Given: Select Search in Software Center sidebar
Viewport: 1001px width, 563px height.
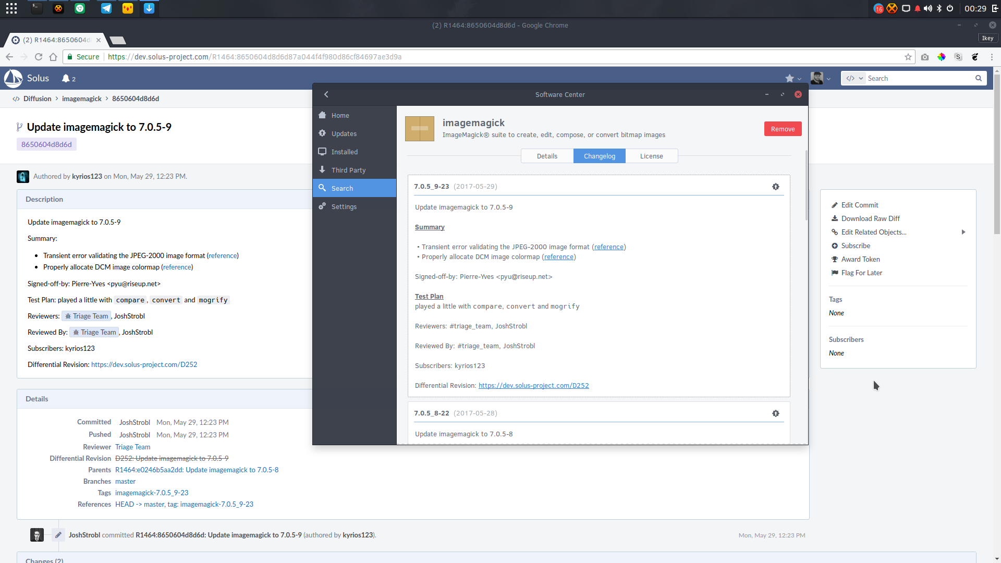Looking at the screenshot, I should pos(355,188).
